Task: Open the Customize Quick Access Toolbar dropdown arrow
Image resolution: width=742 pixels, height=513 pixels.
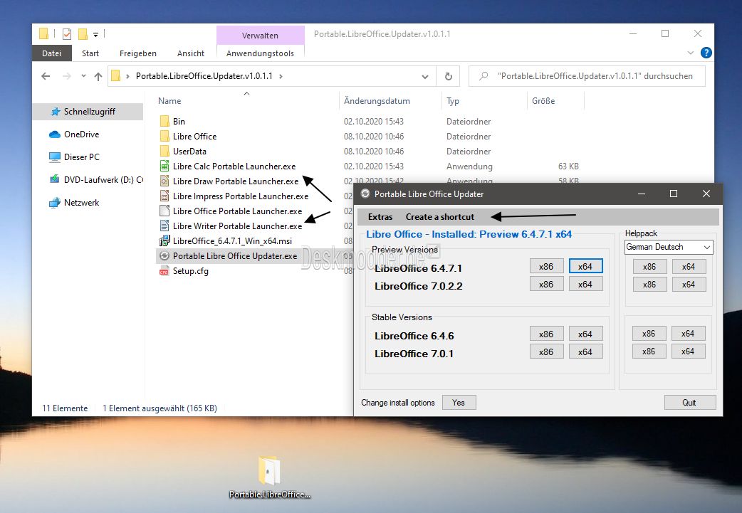Action: point(95,35)
